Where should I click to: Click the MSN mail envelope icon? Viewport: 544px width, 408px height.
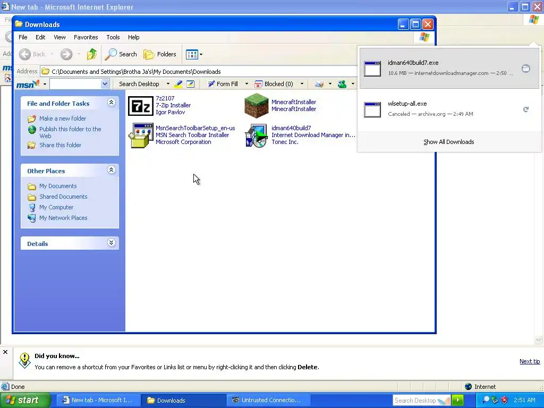coord(319,84)
